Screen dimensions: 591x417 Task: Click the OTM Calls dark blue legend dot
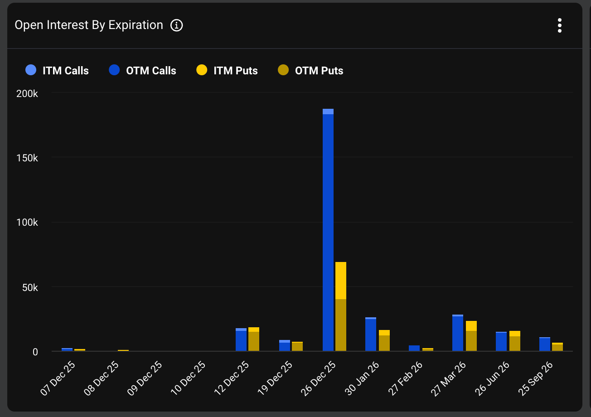114,70
